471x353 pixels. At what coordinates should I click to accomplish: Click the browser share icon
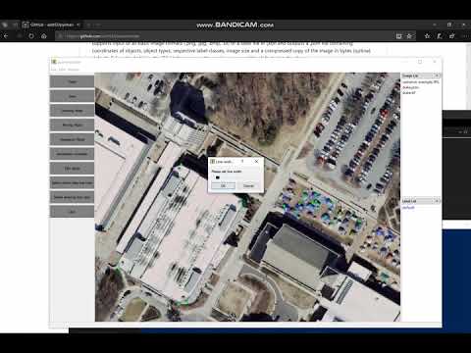(452, 36)
